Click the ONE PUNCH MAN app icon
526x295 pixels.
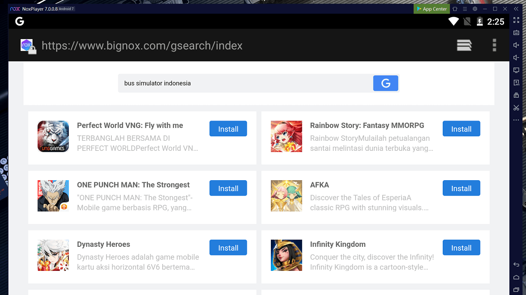53,196
